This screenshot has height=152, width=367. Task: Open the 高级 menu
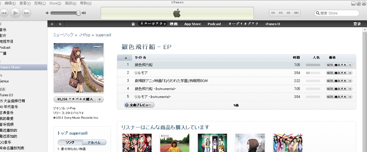pyautogui.click(x=71, y=3)
